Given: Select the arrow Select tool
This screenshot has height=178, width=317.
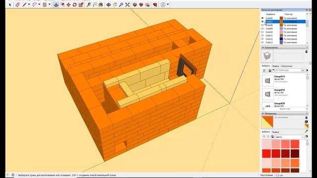Looking at the screenshot, I should [x=10, y=4].
